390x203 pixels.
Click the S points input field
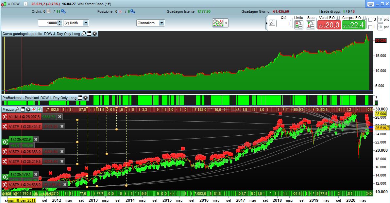click(380, 19)
